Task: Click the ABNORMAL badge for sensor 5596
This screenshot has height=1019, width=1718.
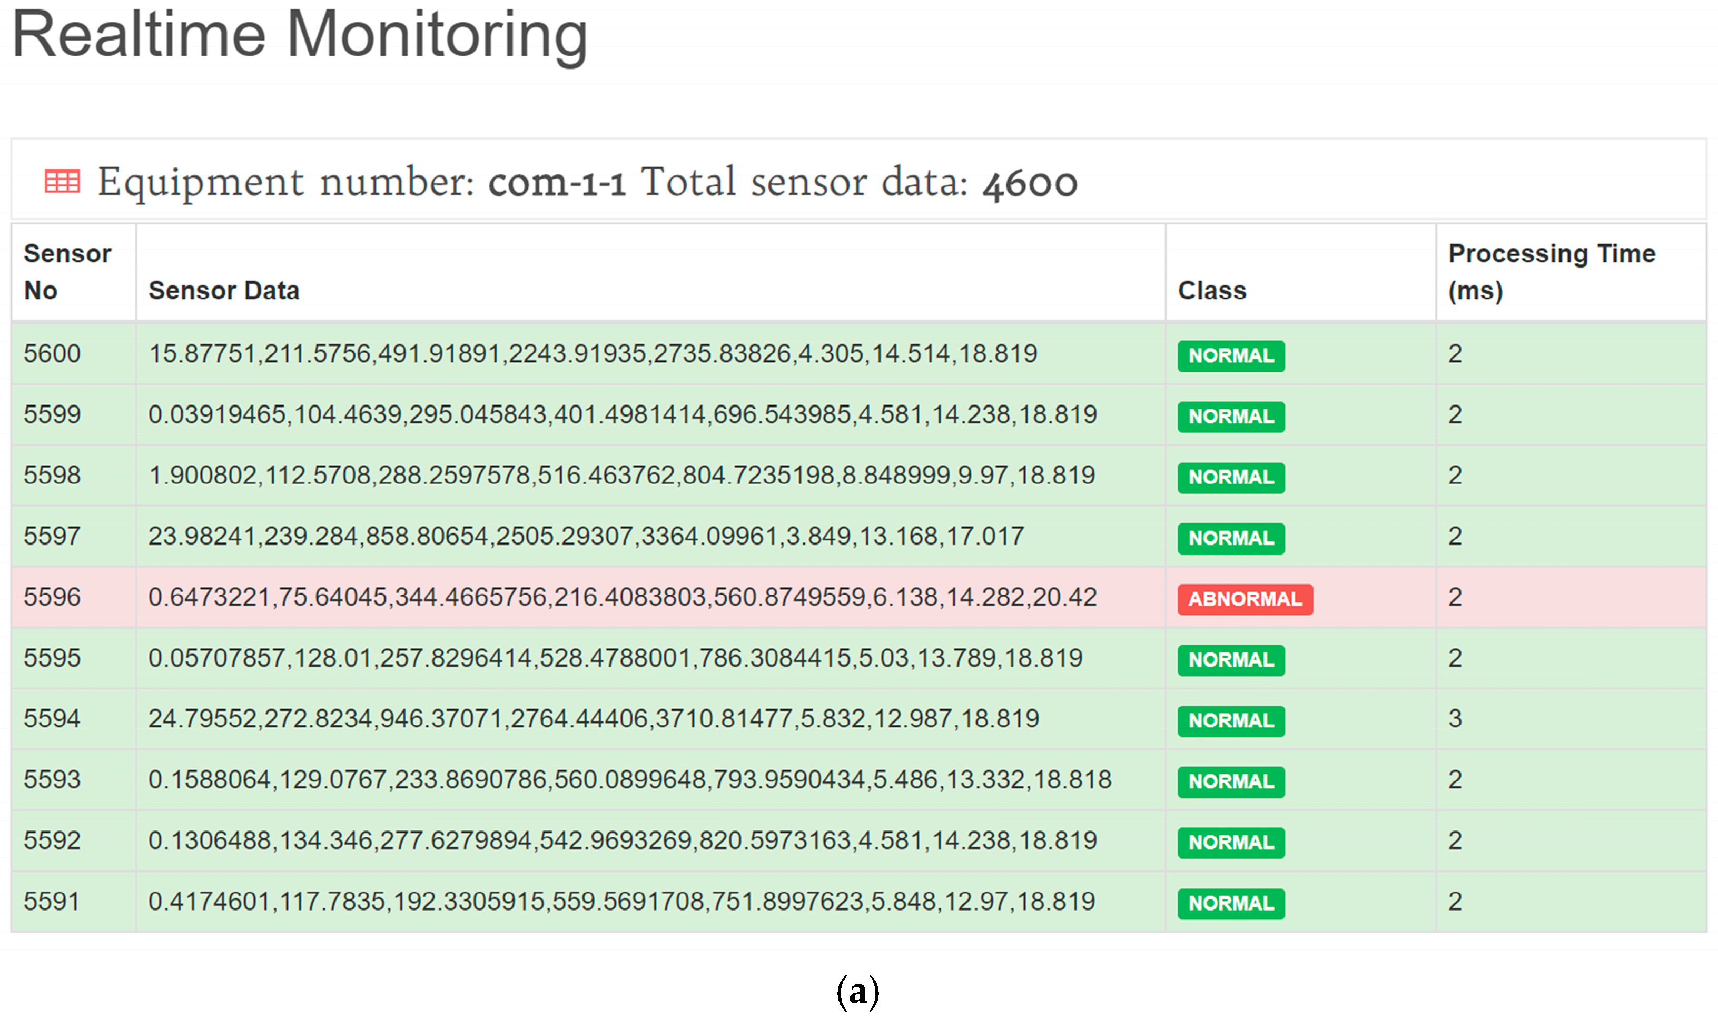Action: tap(1244, 599)
